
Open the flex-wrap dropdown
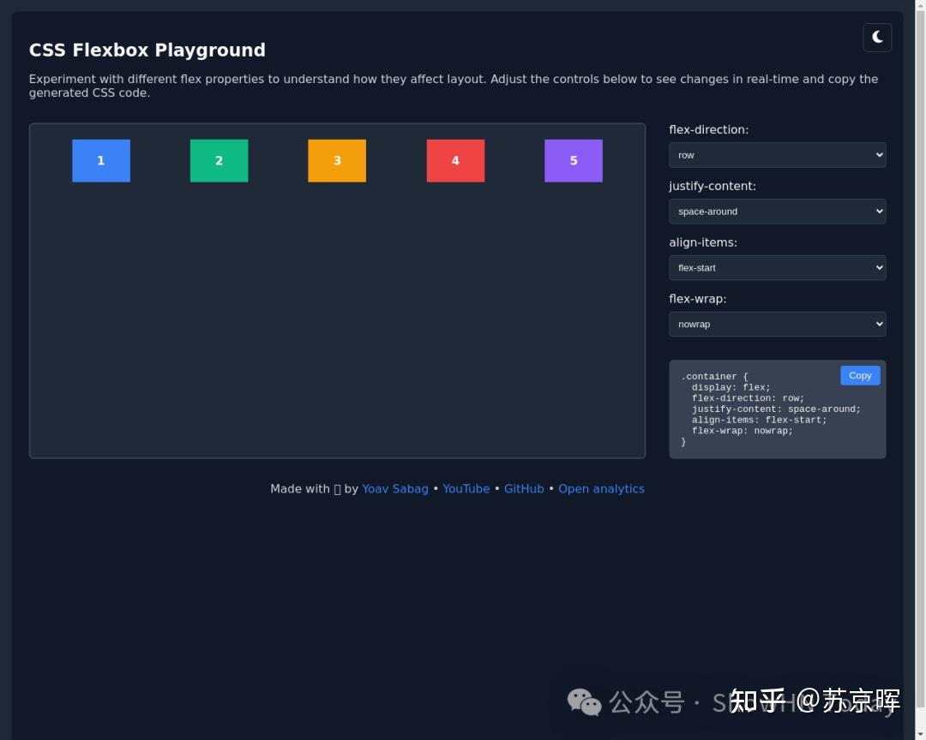(x=777, y=324)
